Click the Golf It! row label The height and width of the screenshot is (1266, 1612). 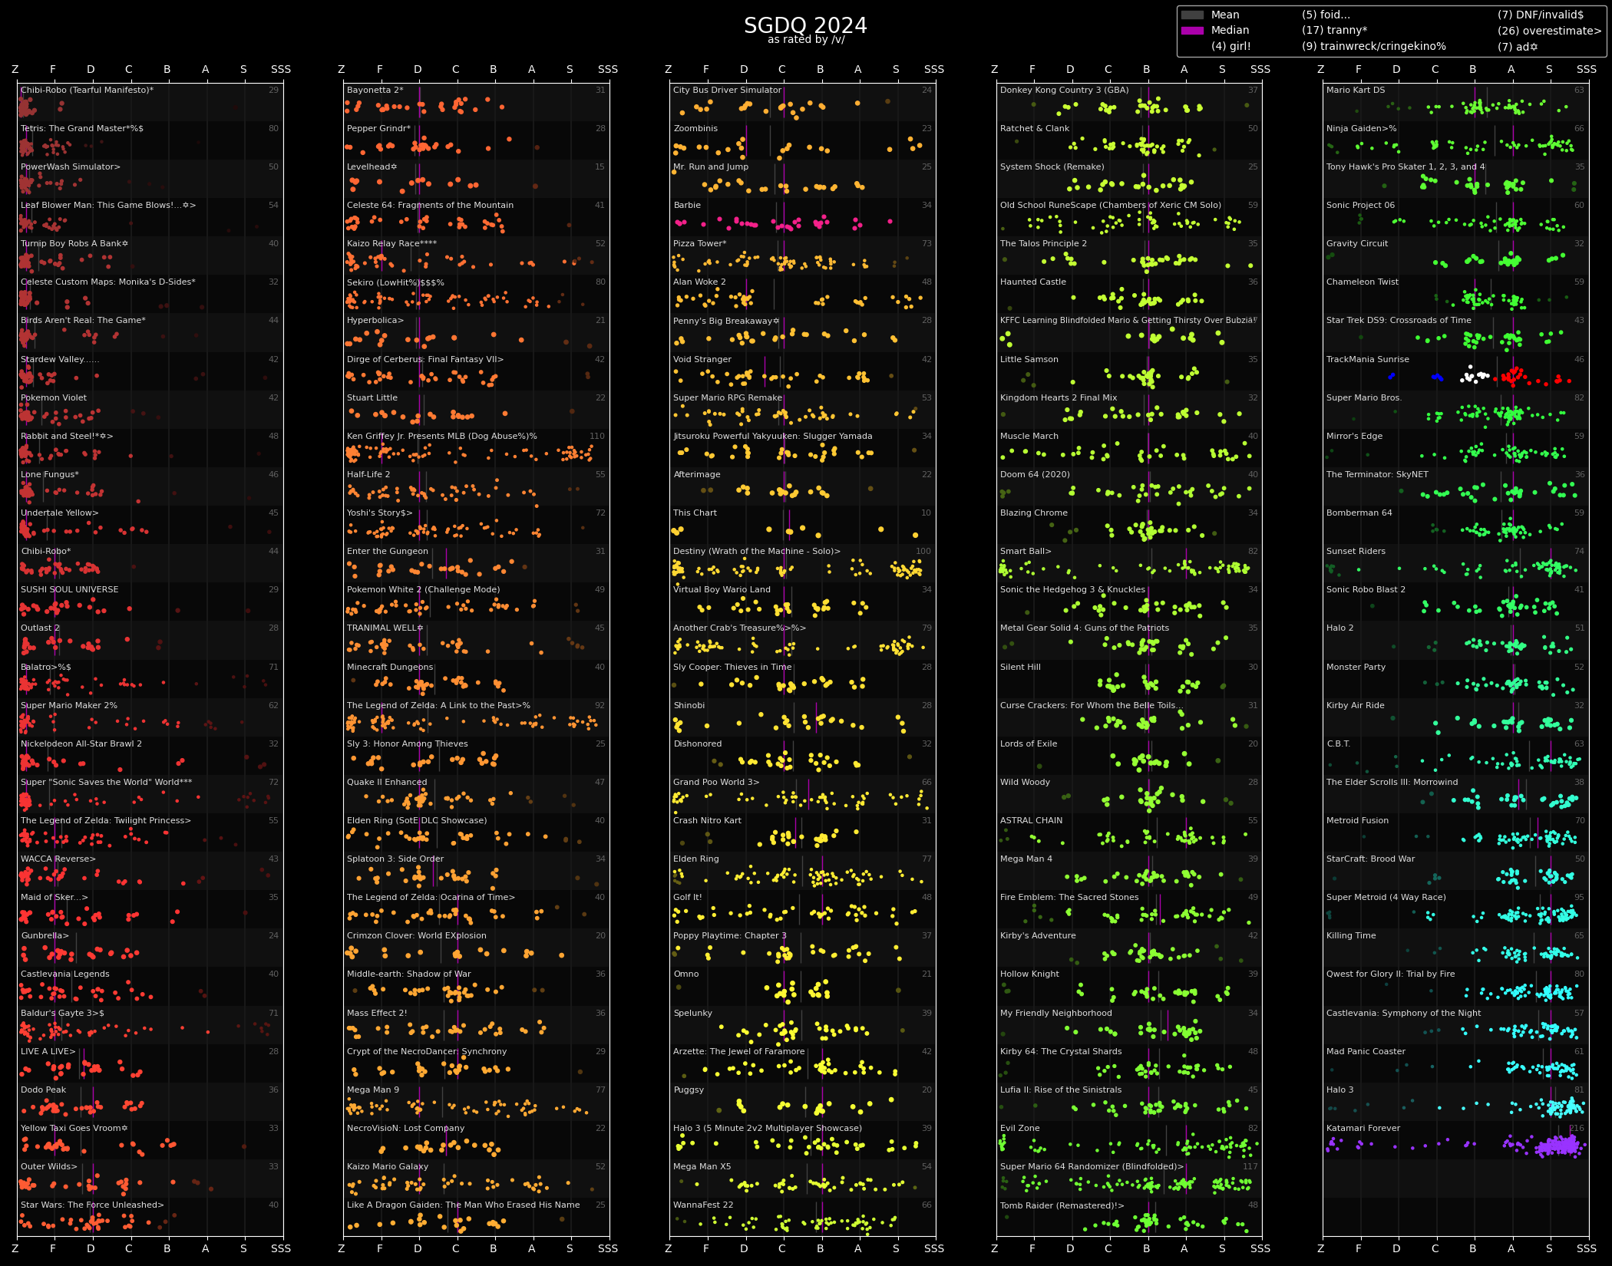pos(688,897)
